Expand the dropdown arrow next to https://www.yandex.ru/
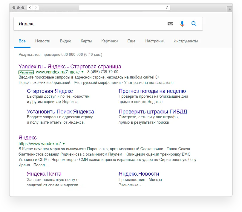The image size is (242, 212). (x=64, y=144)
